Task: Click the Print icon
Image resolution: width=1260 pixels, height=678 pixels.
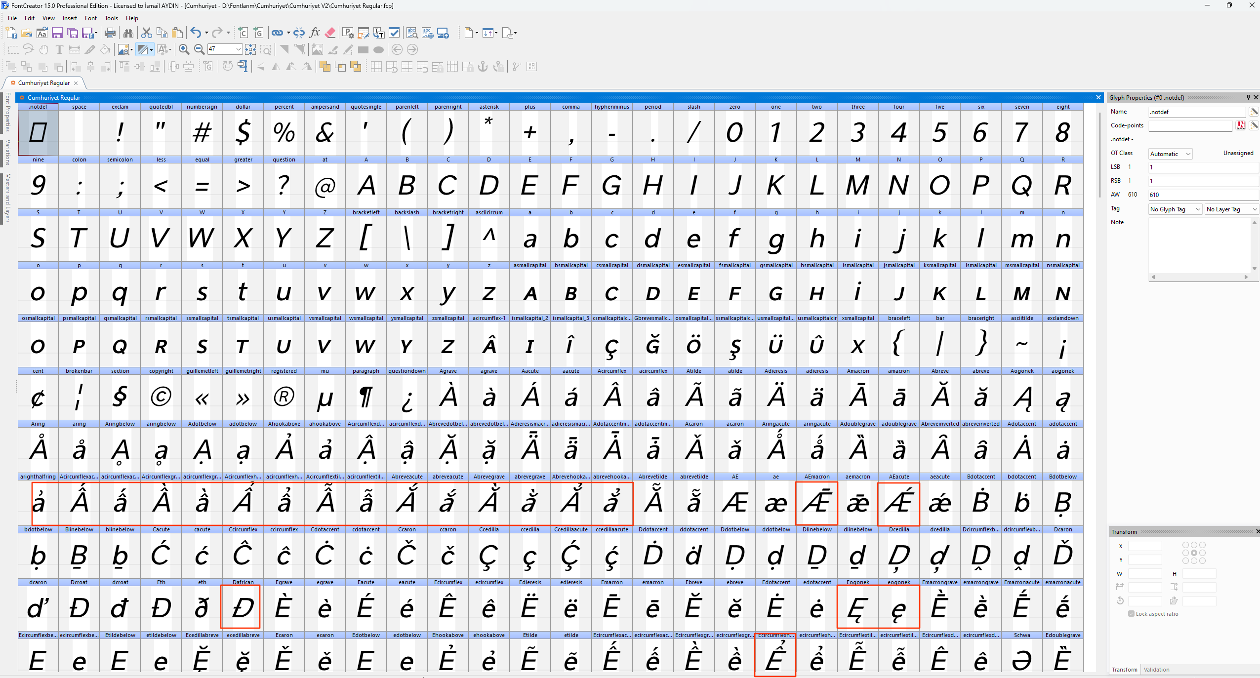Action: tap(110, 33)
